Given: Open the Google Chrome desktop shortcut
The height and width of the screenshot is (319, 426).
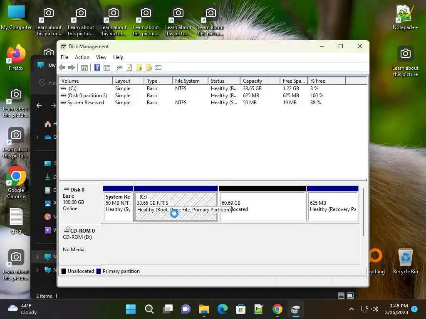Looking at the screenshot, I should (16, 182).
